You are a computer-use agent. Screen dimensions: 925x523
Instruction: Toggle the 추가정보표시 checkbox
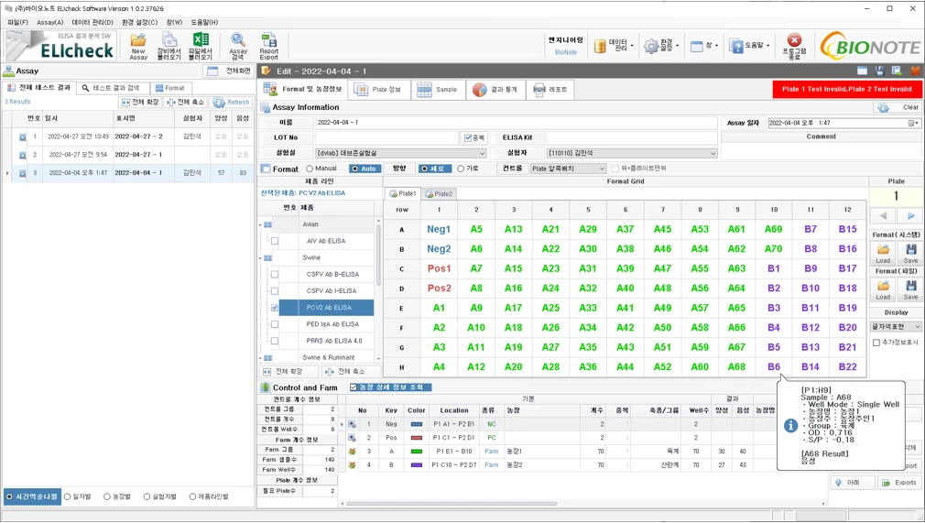pyautogui.click(x=876, y=343)
